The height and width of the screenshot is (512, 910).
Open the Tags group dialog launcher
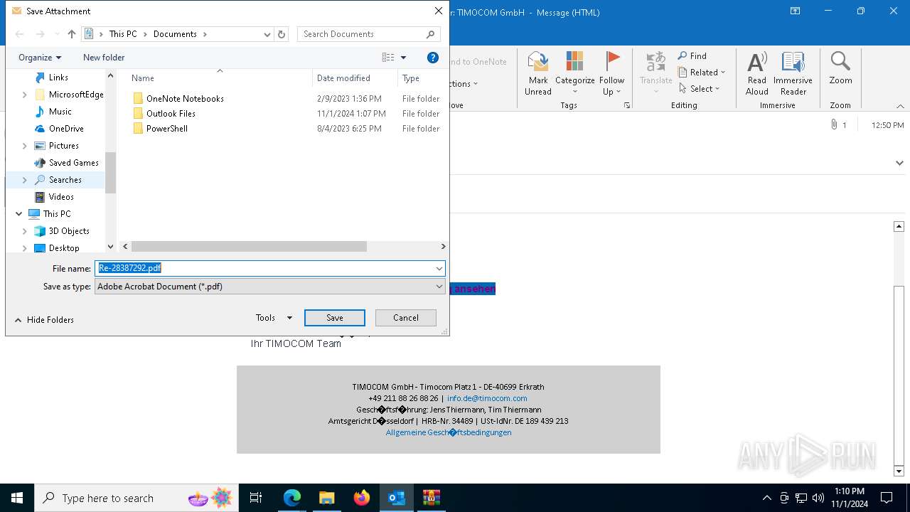coord(627,105)
